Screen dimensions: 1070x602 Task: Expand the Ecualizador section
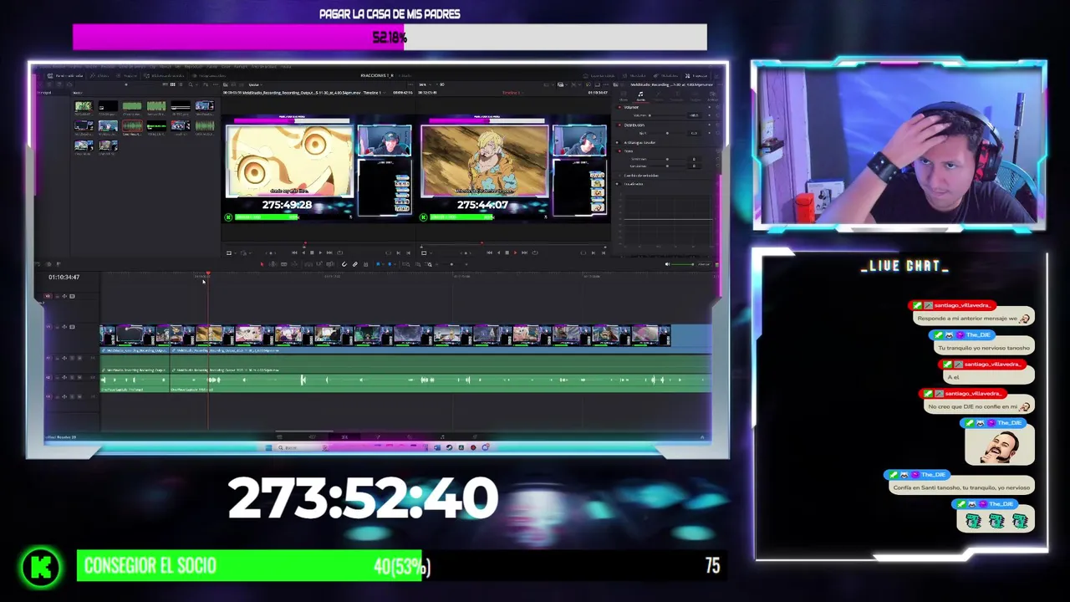[633, 184]
